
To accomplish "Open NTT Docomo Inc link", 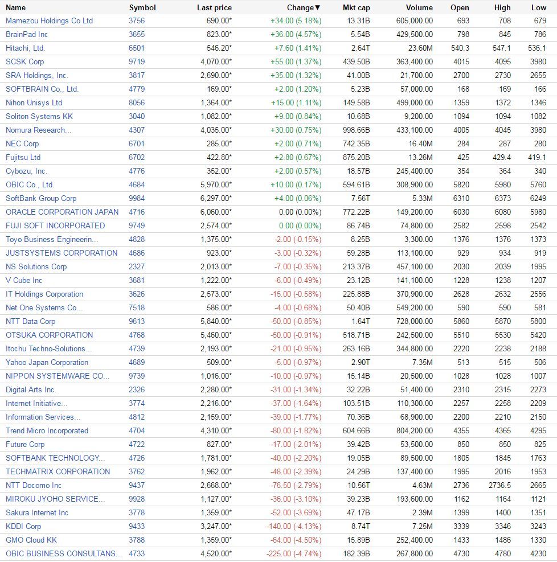I will (x=34, y=485).
